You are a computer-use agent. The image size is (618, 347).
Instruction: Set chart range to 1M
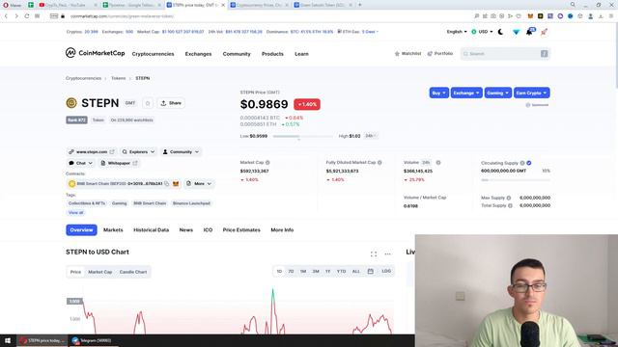pyautogui.click(x=303, y=271)
